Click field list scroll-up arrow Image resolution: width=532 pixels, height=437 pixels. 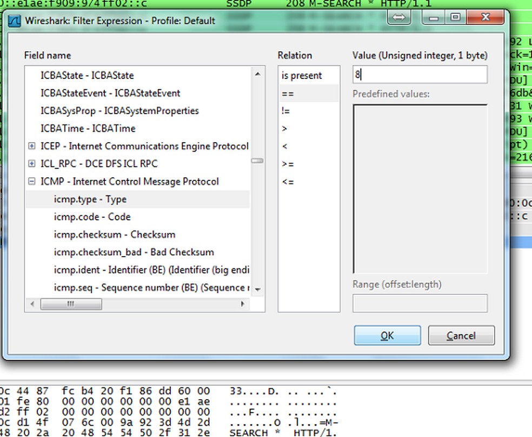point(257,74)
